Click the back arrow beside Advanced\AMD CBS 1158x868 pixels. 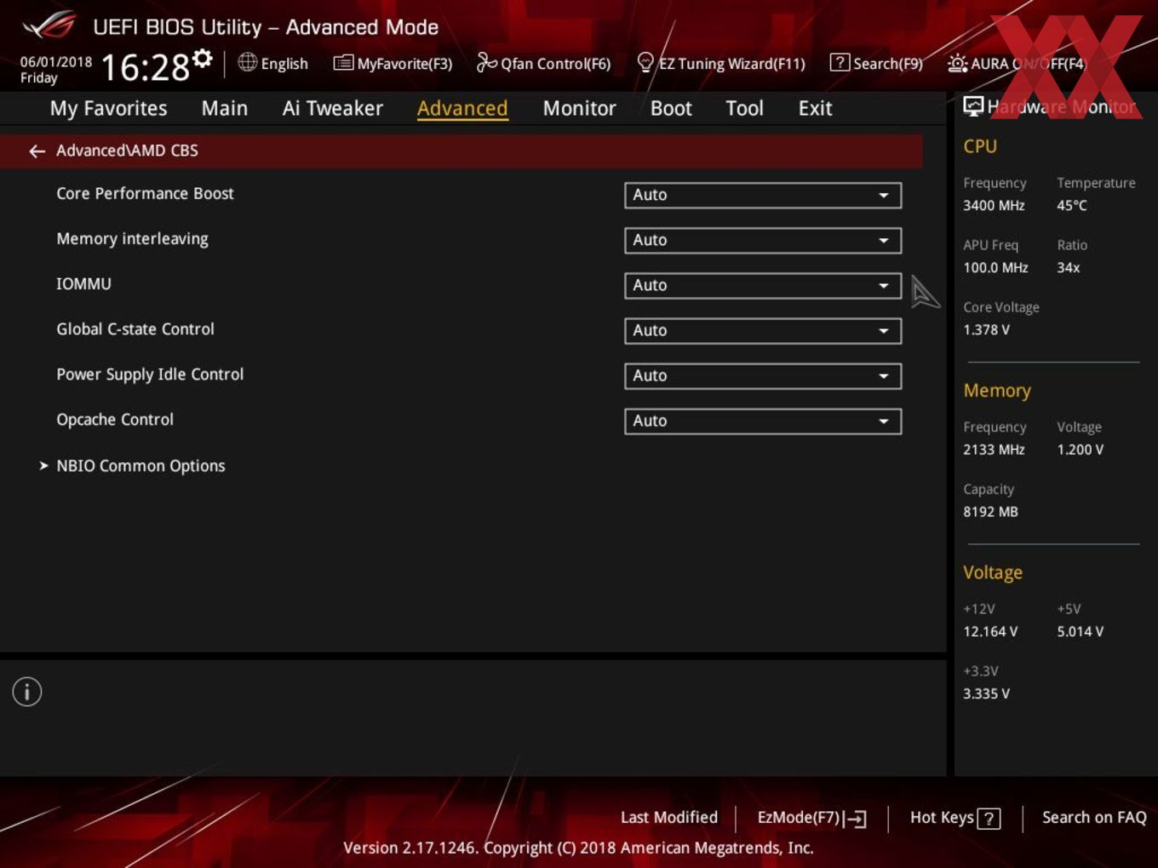click(37, 151)
